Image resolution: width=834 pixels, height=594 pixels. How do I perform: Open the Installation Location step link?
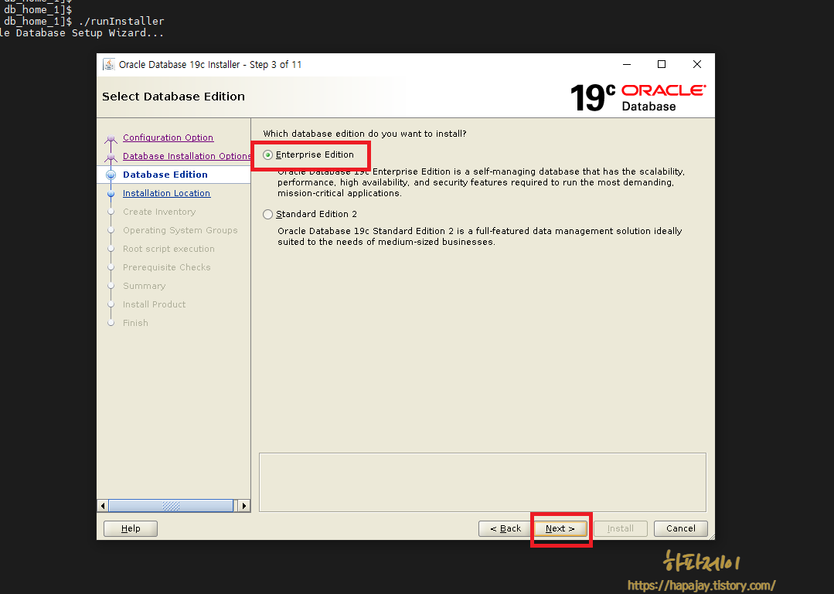click(166, 193)
